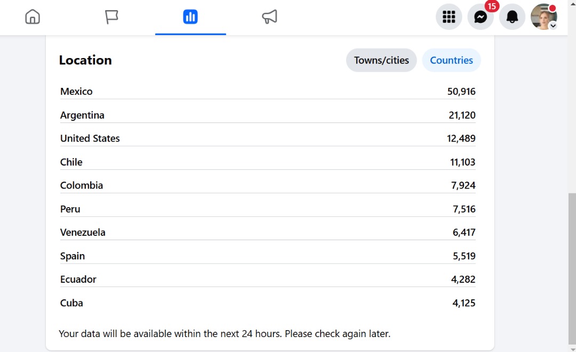
Task: Click the Chile row label
Action: (x=71, y=162)
